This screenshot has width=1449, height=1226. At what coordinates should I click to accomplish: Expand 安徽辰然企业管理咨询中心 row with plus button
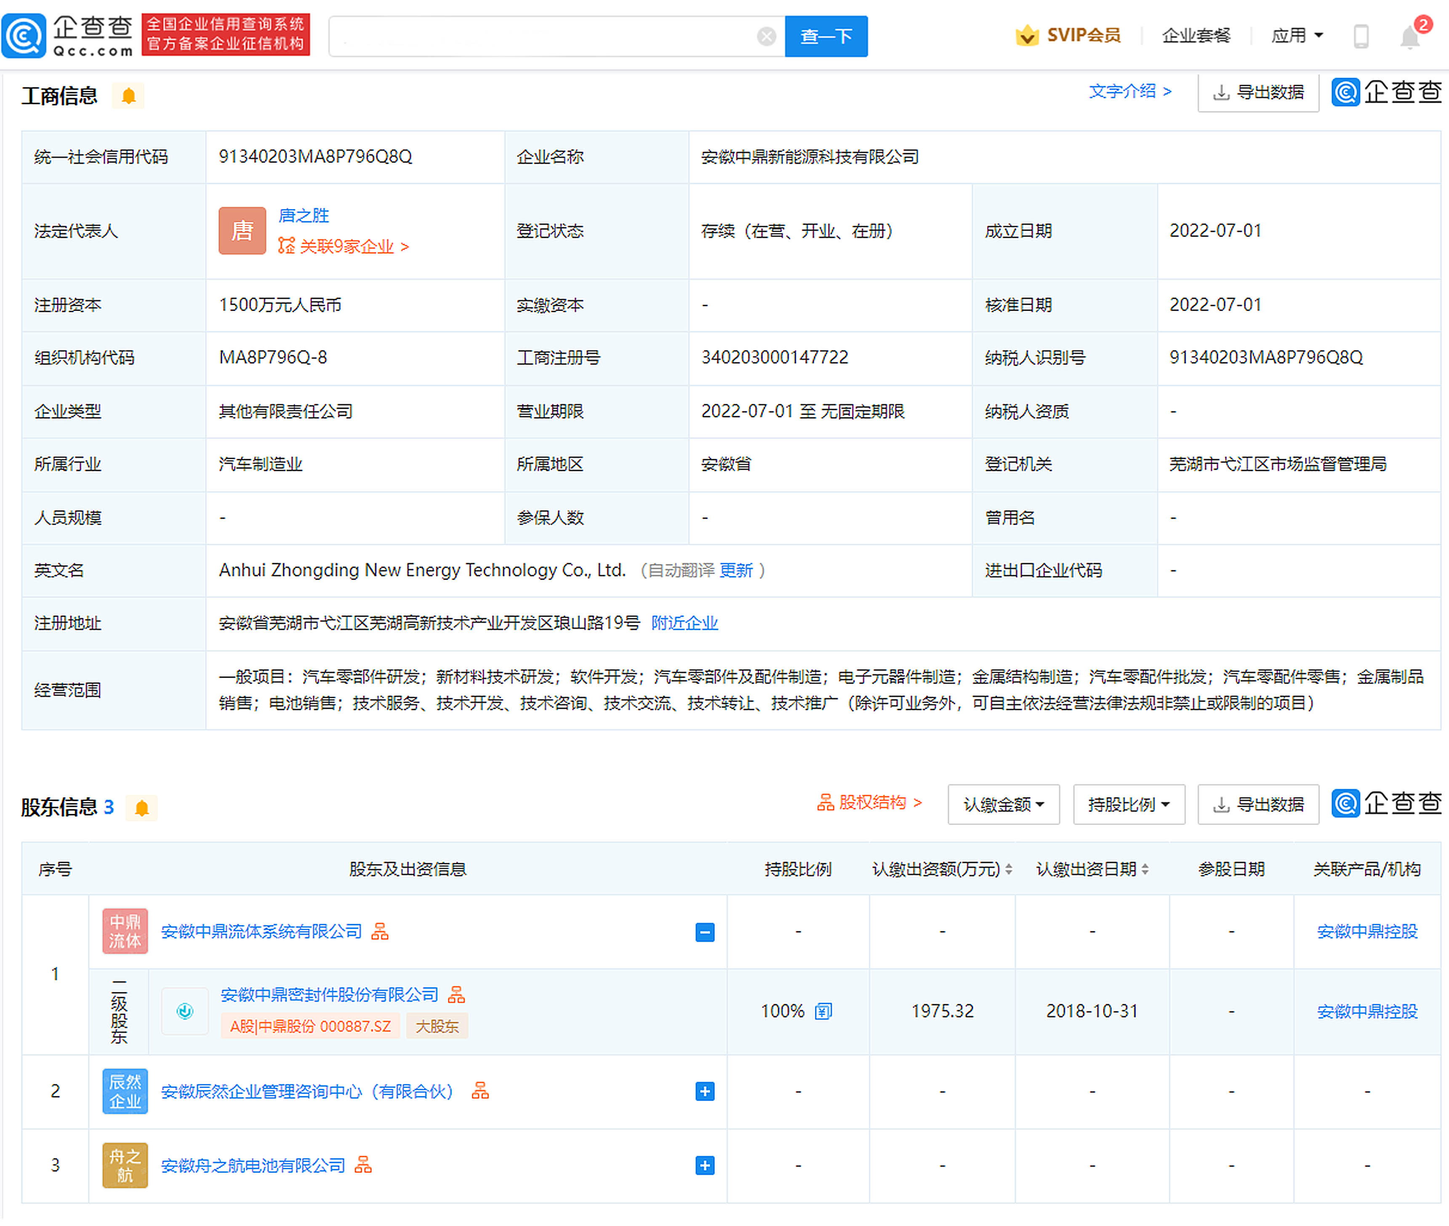pyautogui.click(x=705, y=1091)
